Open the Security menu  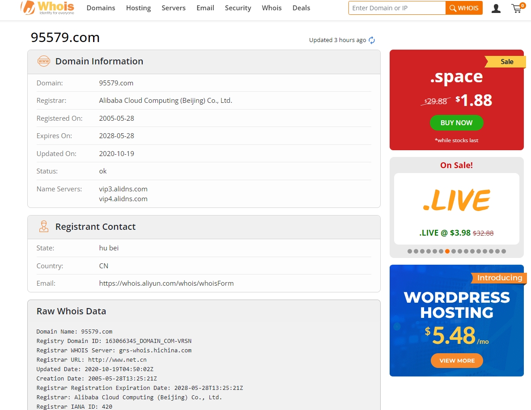tap(238, 8)
